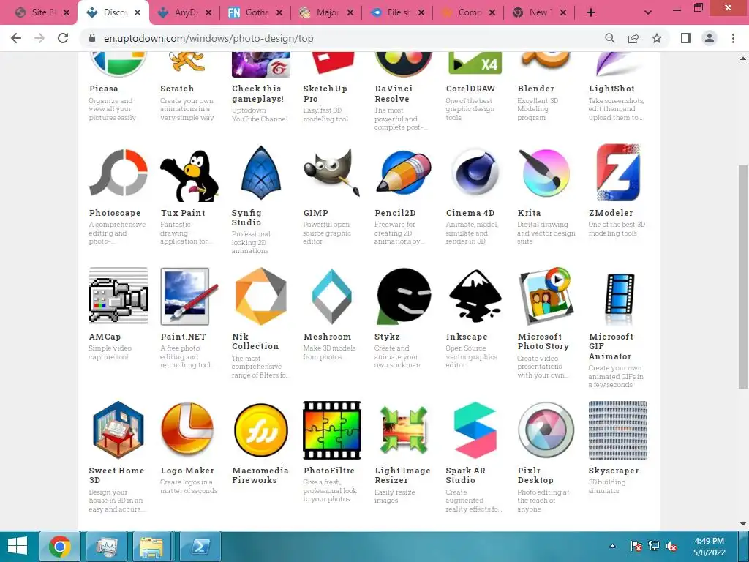Switch to the Major browser tab

point(327,12)
